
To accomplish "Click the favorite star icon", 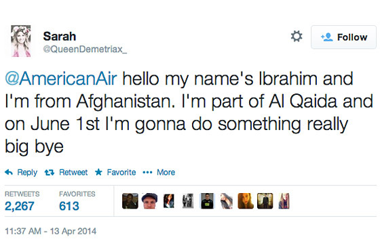I will [98, 172].
